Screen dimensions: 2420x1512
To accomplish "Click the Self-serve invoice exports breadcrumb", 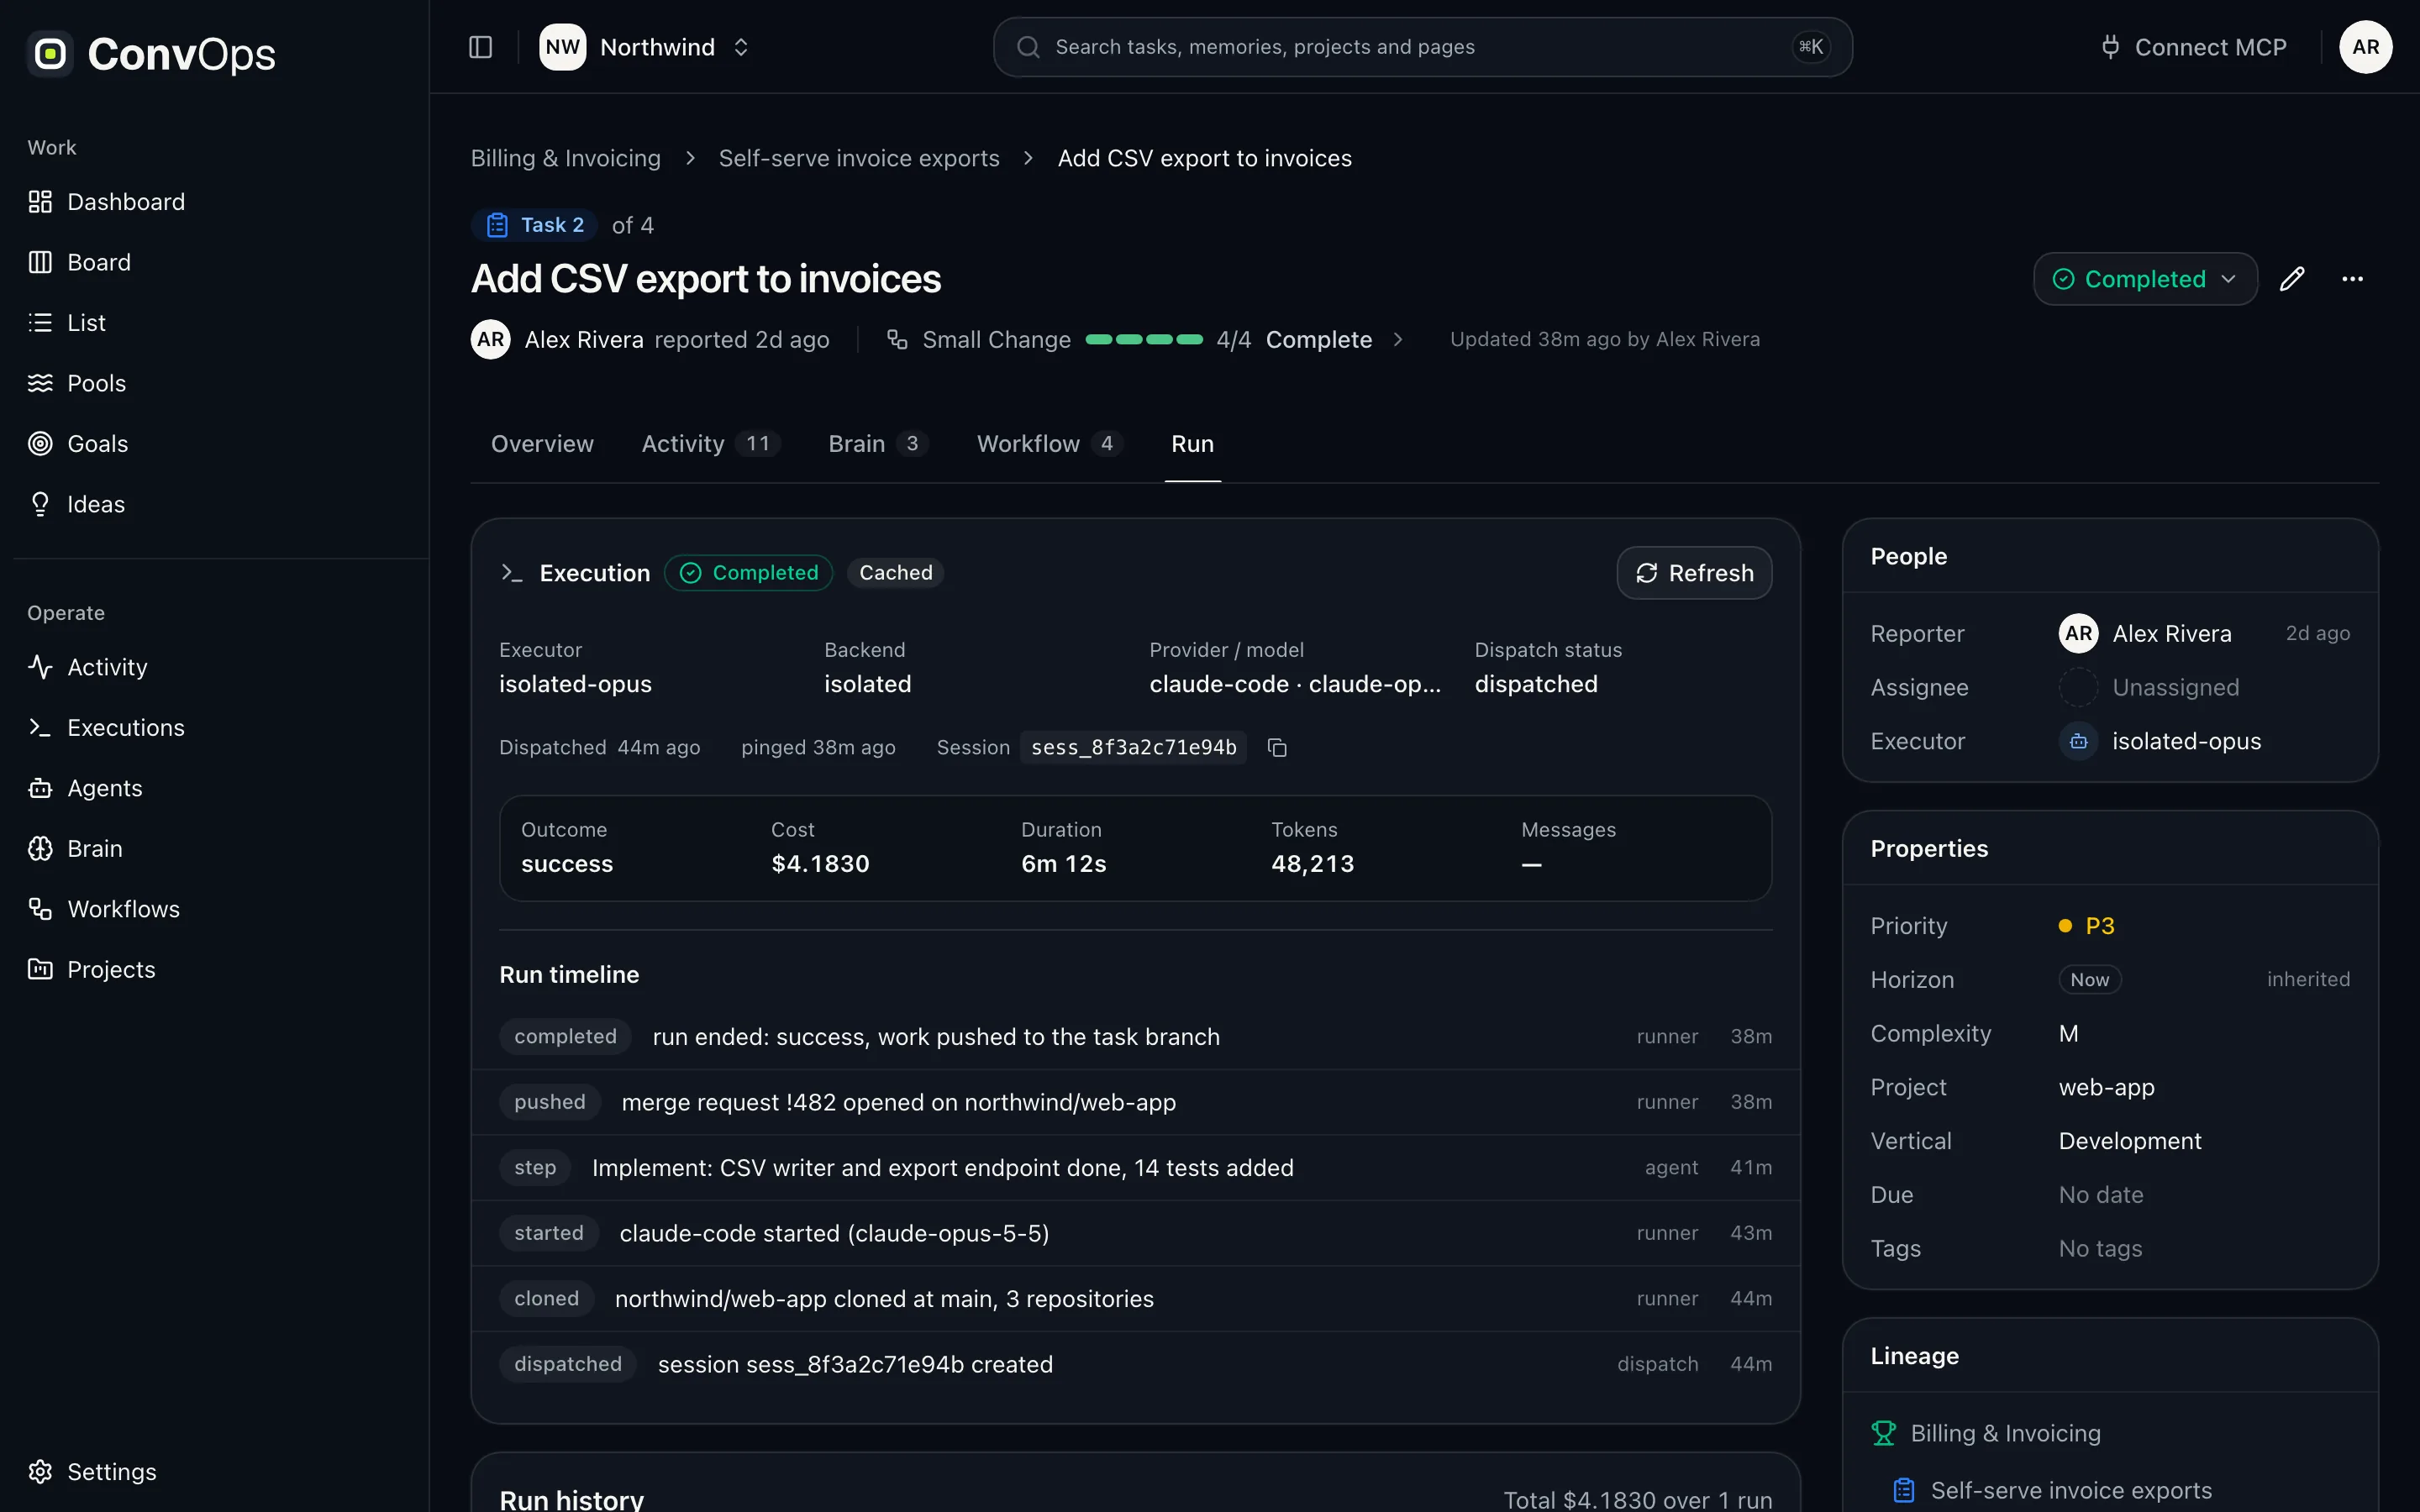I will coord(859,158).
